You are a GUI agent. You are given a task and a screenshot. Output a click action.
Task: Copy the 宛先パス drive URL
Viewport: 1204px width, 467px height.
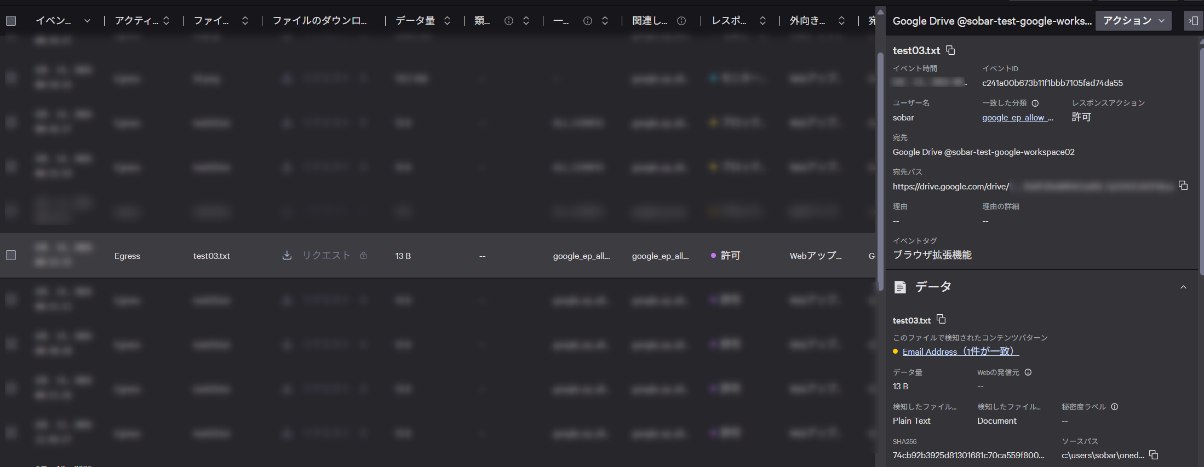point(1183,186)
